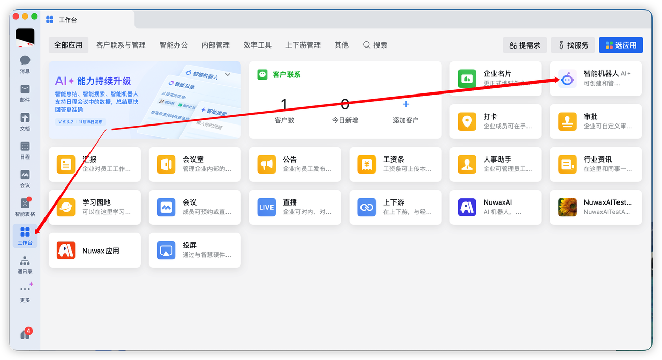Open the 上下游 app card
The image size is (662, 360).
(395, 207)
